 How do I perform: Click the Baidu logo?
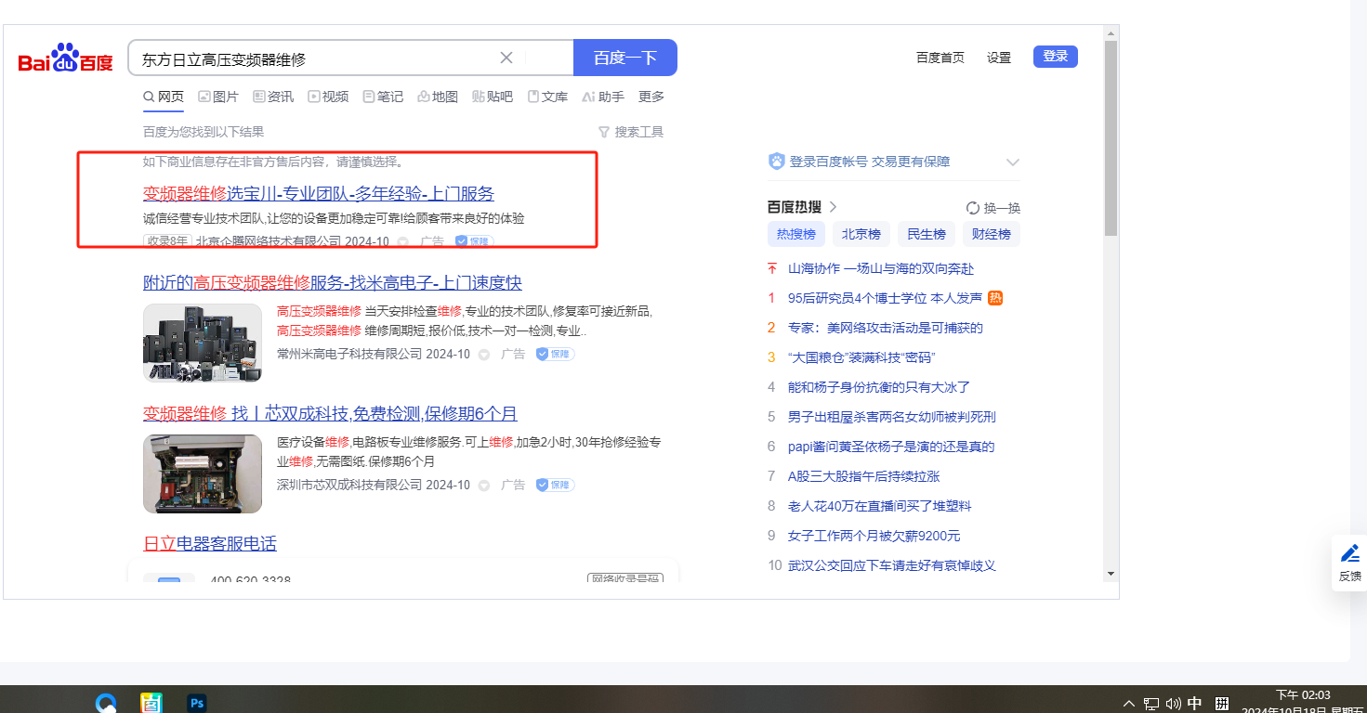coord(65,58)
